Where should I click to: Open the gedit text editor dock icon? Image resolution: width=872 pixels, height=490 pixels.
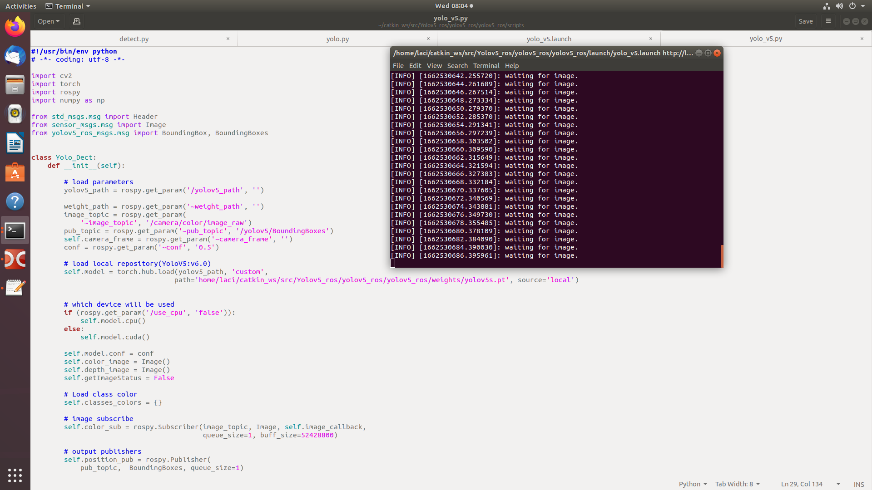pyautogui.click(x=15, y=287)
